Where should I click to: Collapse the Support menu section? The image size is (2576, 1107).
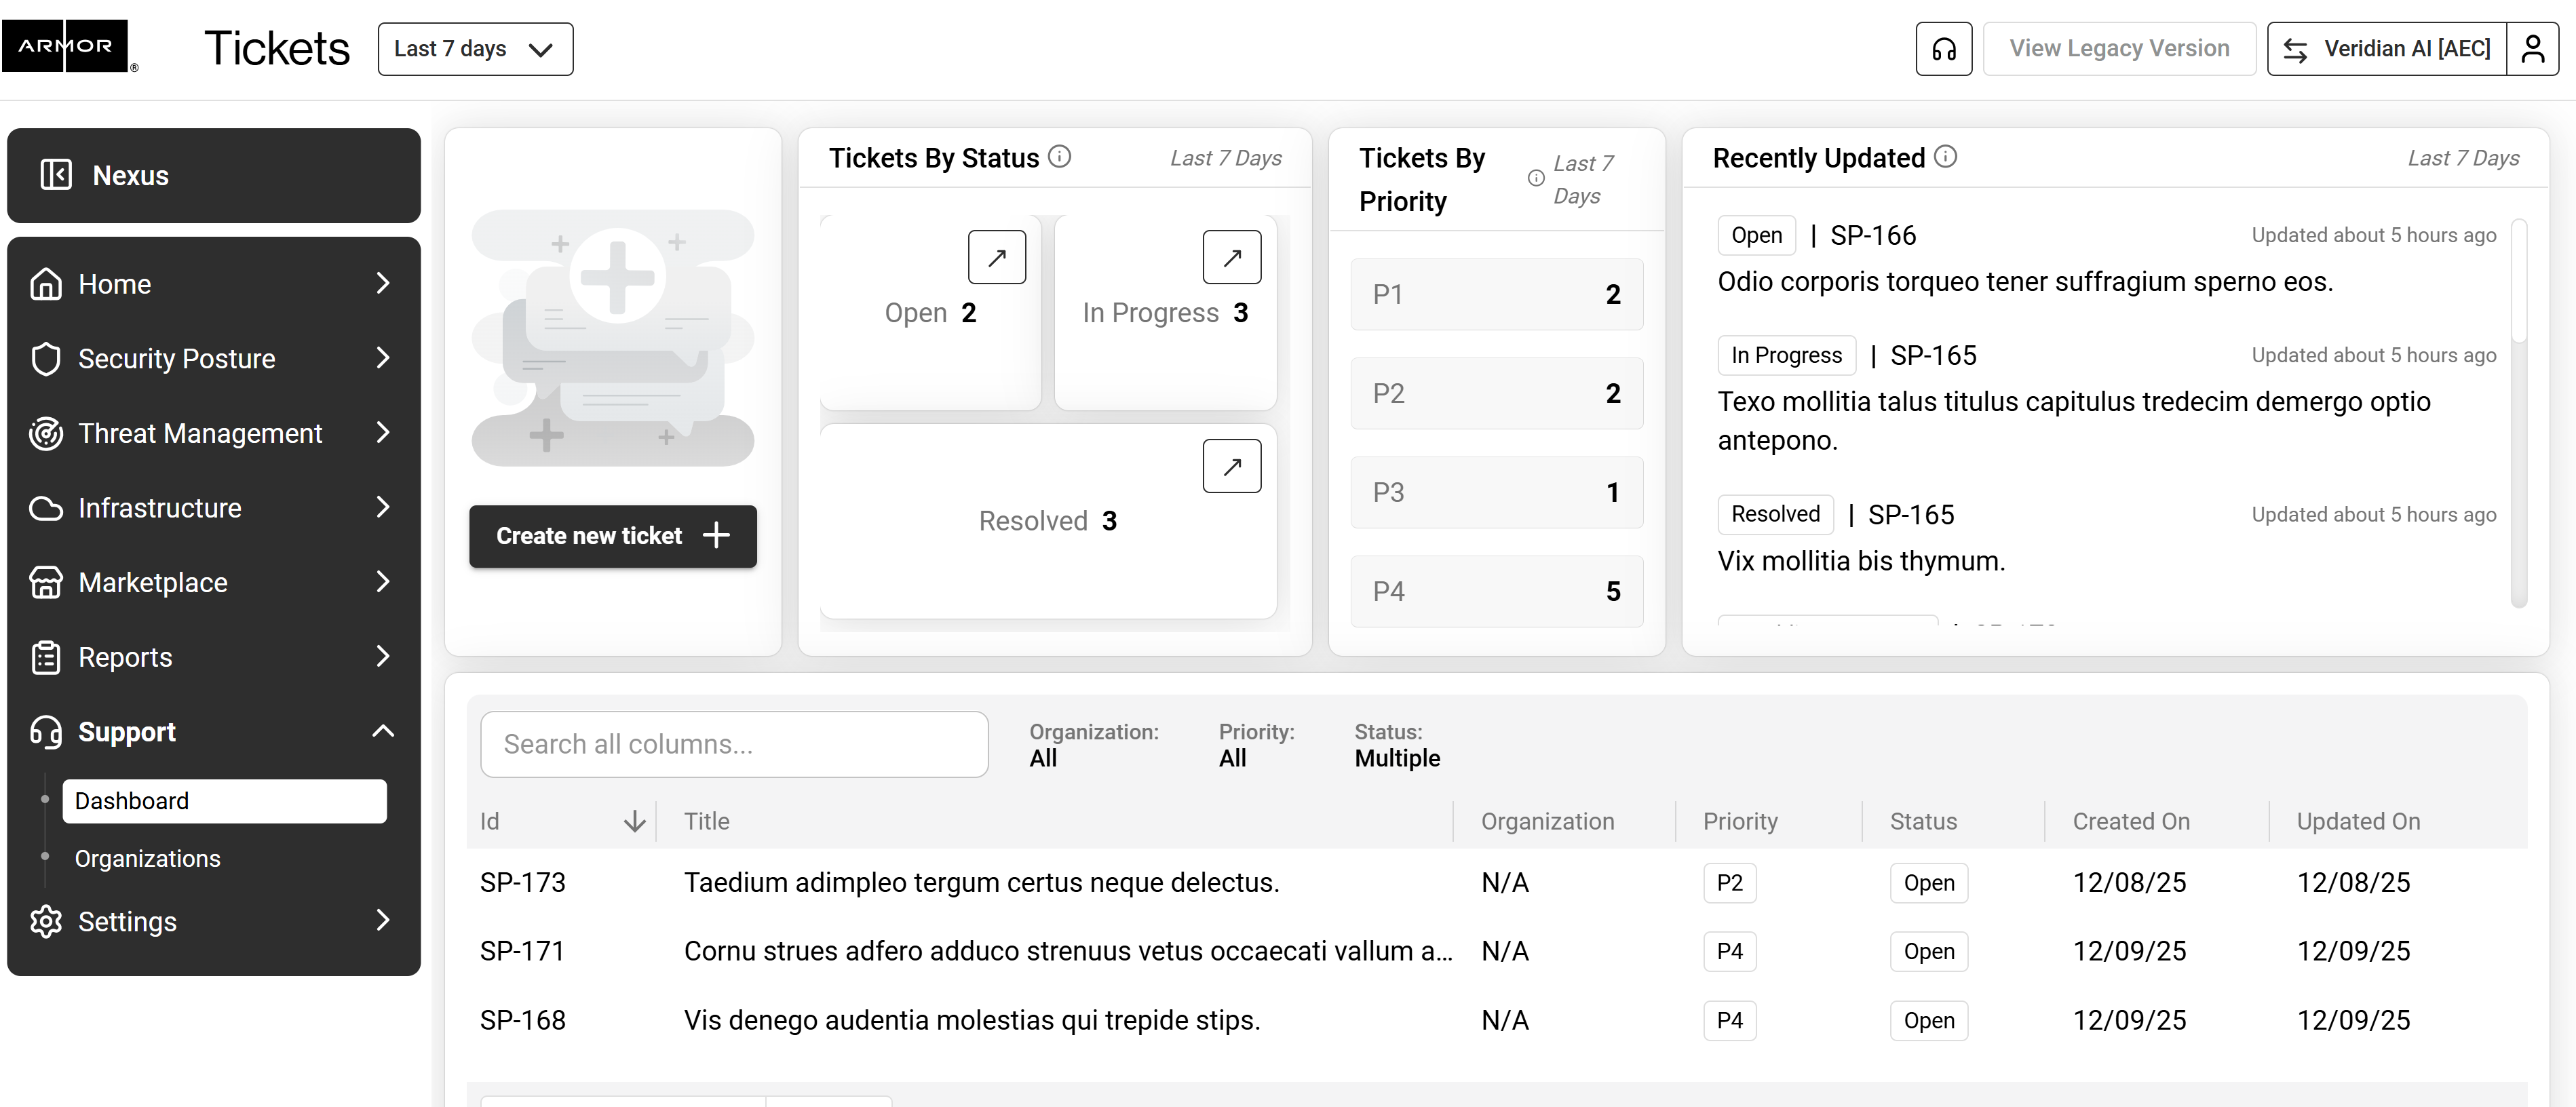tap(383, 731)
